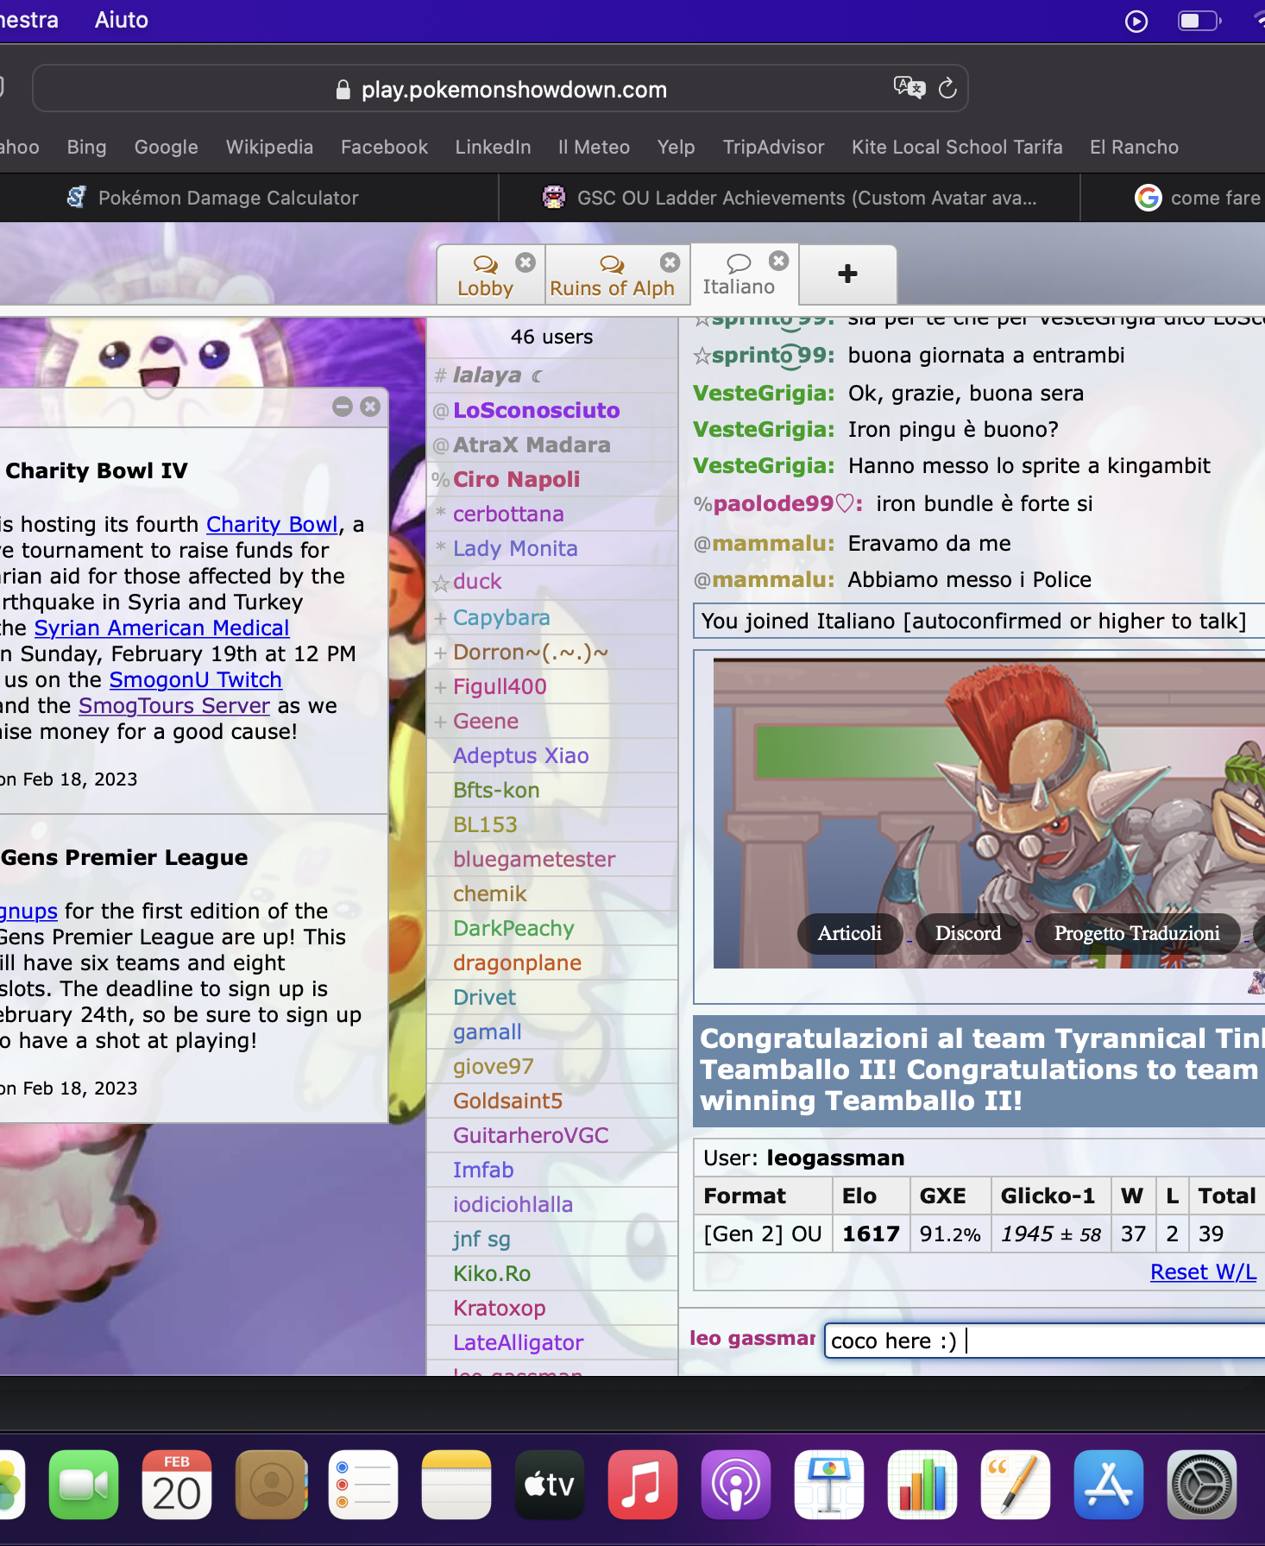Viewport: 1265px width, 1546px height.
Task: Click the macOS now playing menu icon
Action: point(1136,21)
